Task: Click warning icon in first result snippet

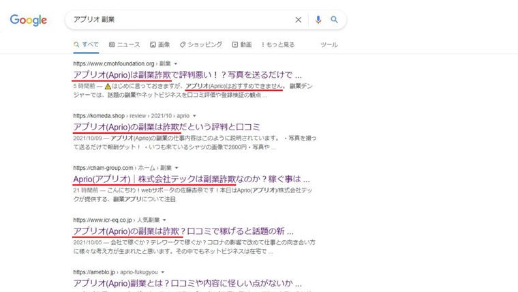Action: click(x=108, y=87)
